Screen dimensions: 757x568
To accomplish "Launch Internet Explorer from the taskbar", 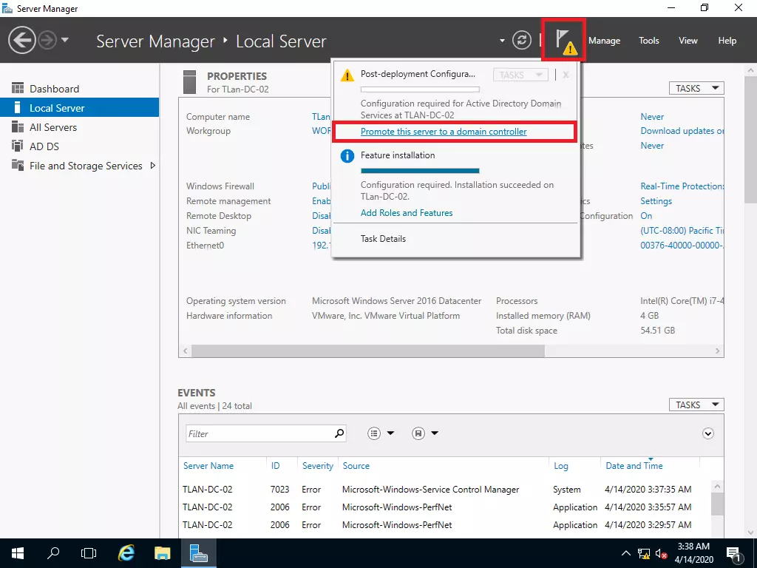I will click(x=126, y=553).
